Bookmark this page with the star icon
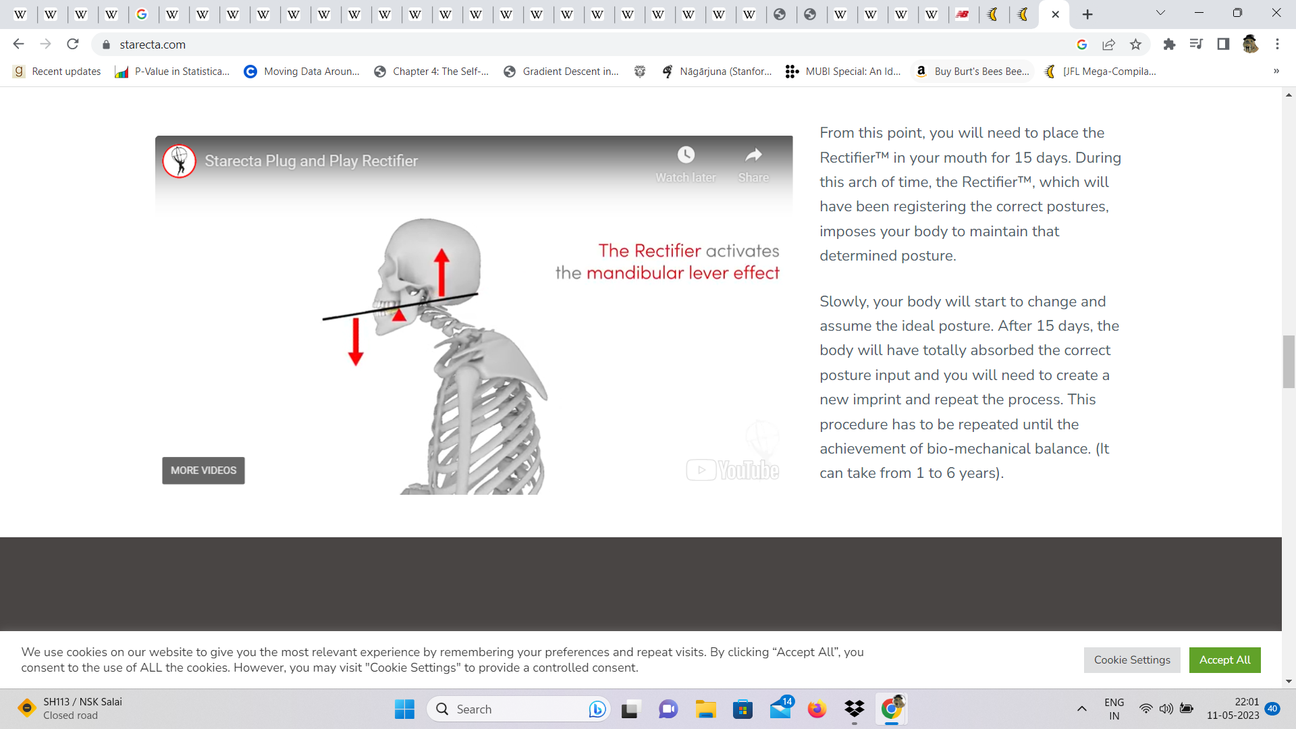The height and width of the screenshot is (729, 1296). 1136,45
